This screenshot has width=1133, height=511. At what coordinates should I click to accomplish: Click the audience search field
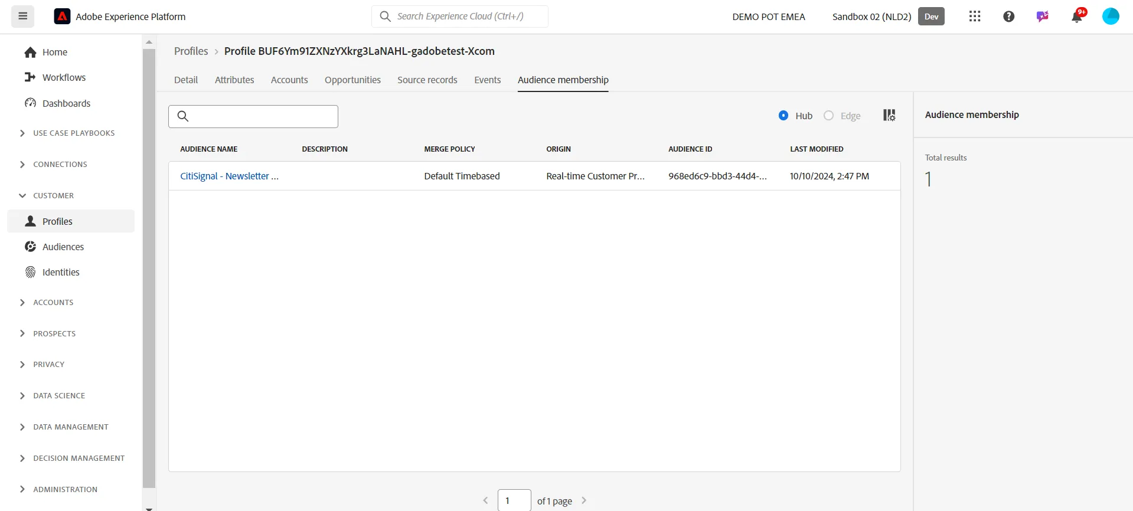(253, 116)
